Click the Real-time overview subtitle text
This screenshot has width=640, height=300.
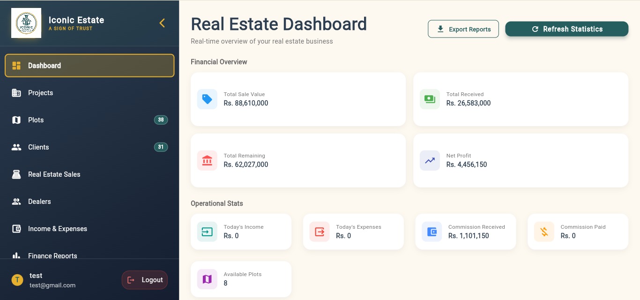(262, 41)
